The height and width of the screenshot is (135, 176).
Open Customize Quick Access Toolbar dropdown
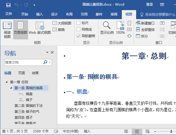coord(34,5)
